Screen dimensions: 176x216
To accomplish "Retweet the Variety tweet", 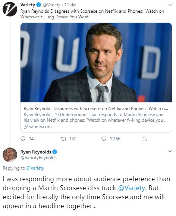I will point(63,139).
